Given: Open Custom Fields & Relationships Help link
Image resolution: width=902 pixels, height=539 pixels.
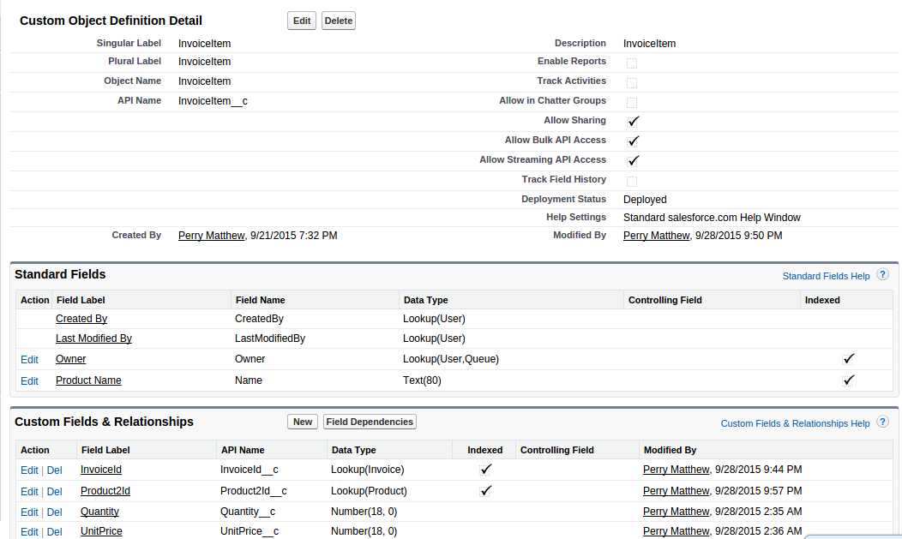Looking at the screenshot, I should [x=795, y=423].
